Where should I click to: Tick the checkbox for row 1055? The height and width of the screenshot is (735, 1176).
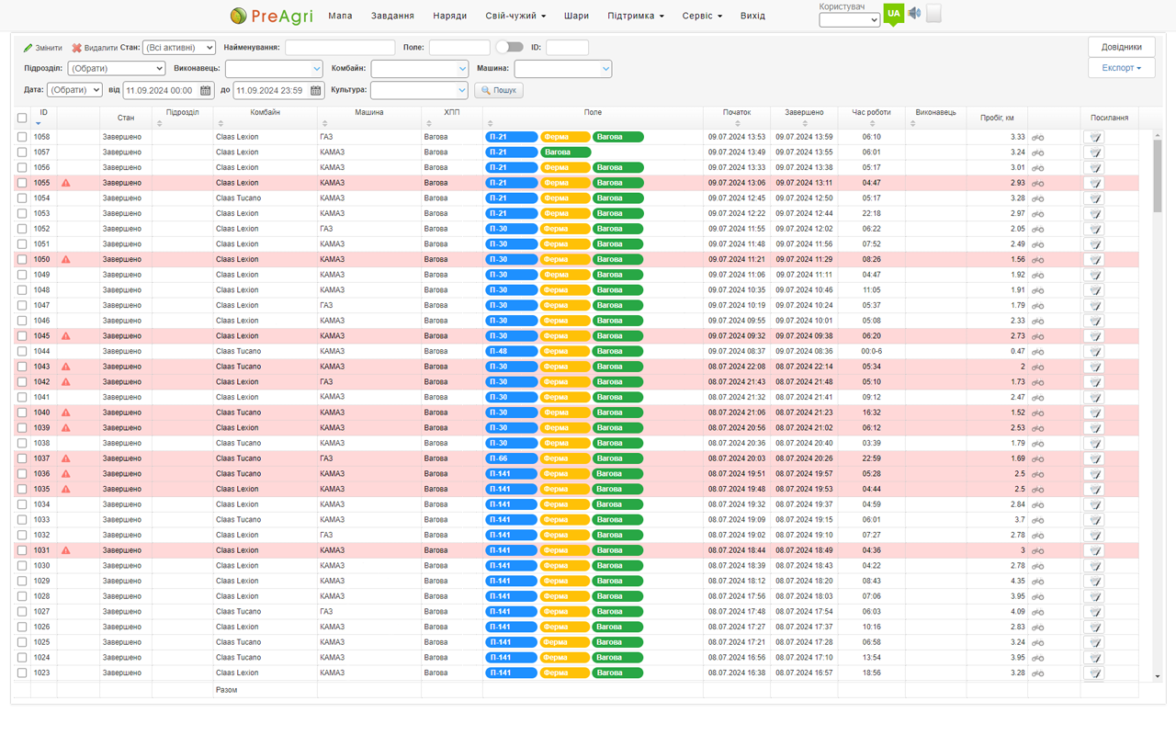[22, 183]
